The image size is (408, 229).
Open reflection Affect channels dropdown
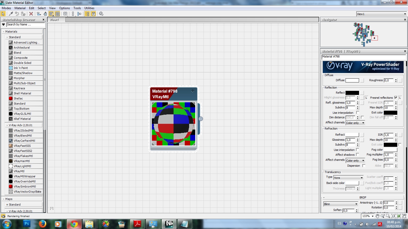coord(355,123)
